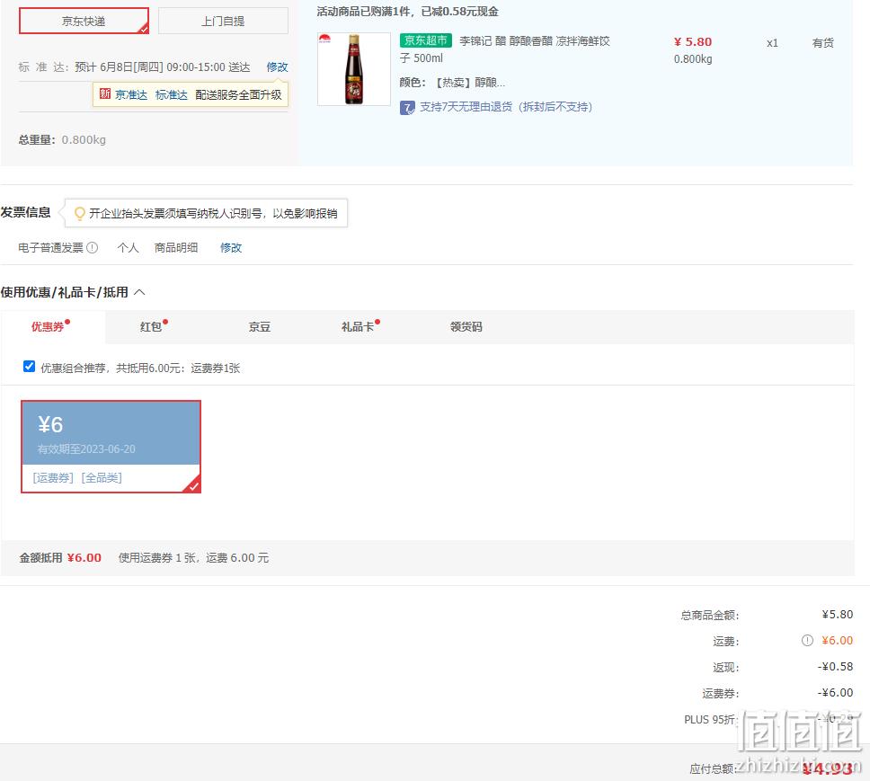Click 金额抵用 ¥6.00 amount
The image size is (870, 781).
(84, 558)
